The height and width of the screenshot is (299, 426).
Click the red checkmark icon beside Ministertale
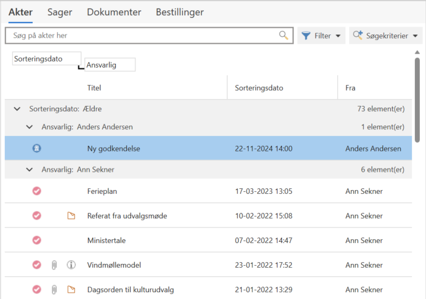tap(36, 241)
